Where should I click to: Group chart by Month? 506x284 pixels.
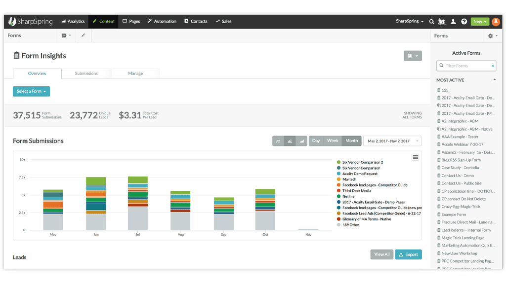pos(351,141)
